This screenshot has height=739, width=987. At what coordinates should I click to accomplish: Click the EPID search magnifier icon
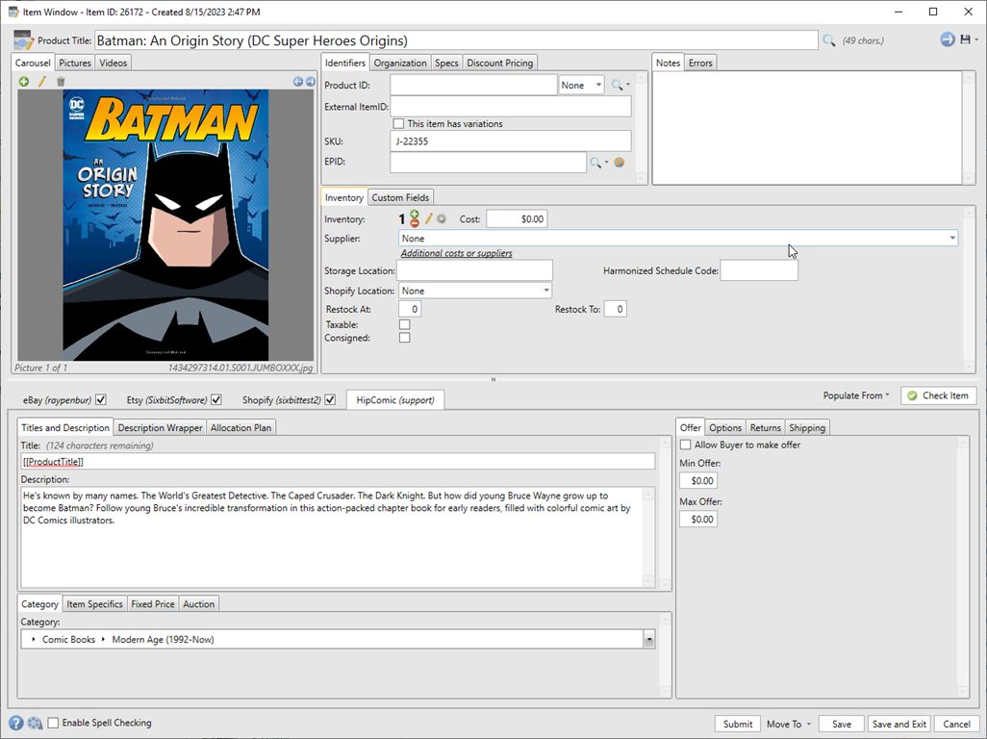point(595,163)
